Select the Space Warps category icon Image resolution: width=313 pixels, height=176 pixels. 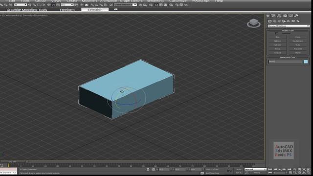[293, 21]
